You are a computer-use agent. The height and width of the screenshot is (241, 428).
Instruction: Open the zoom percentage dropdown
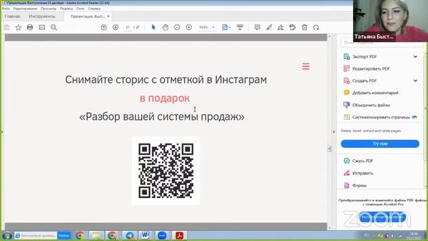click(x=213, y=27)
